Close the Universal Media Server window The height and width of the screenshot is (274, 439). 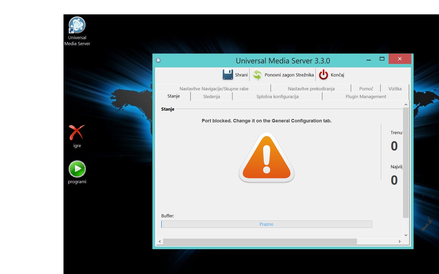point(400,59)
